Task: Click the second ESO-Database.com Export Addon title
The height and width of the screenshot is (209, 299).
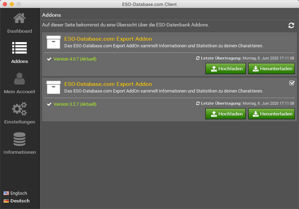Action: click(108, 84)
